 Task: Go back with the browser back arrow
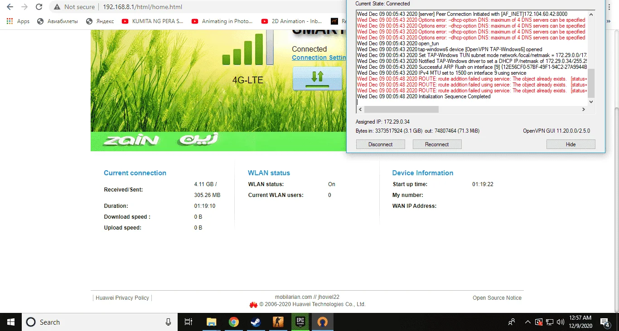tap(10, 7)
